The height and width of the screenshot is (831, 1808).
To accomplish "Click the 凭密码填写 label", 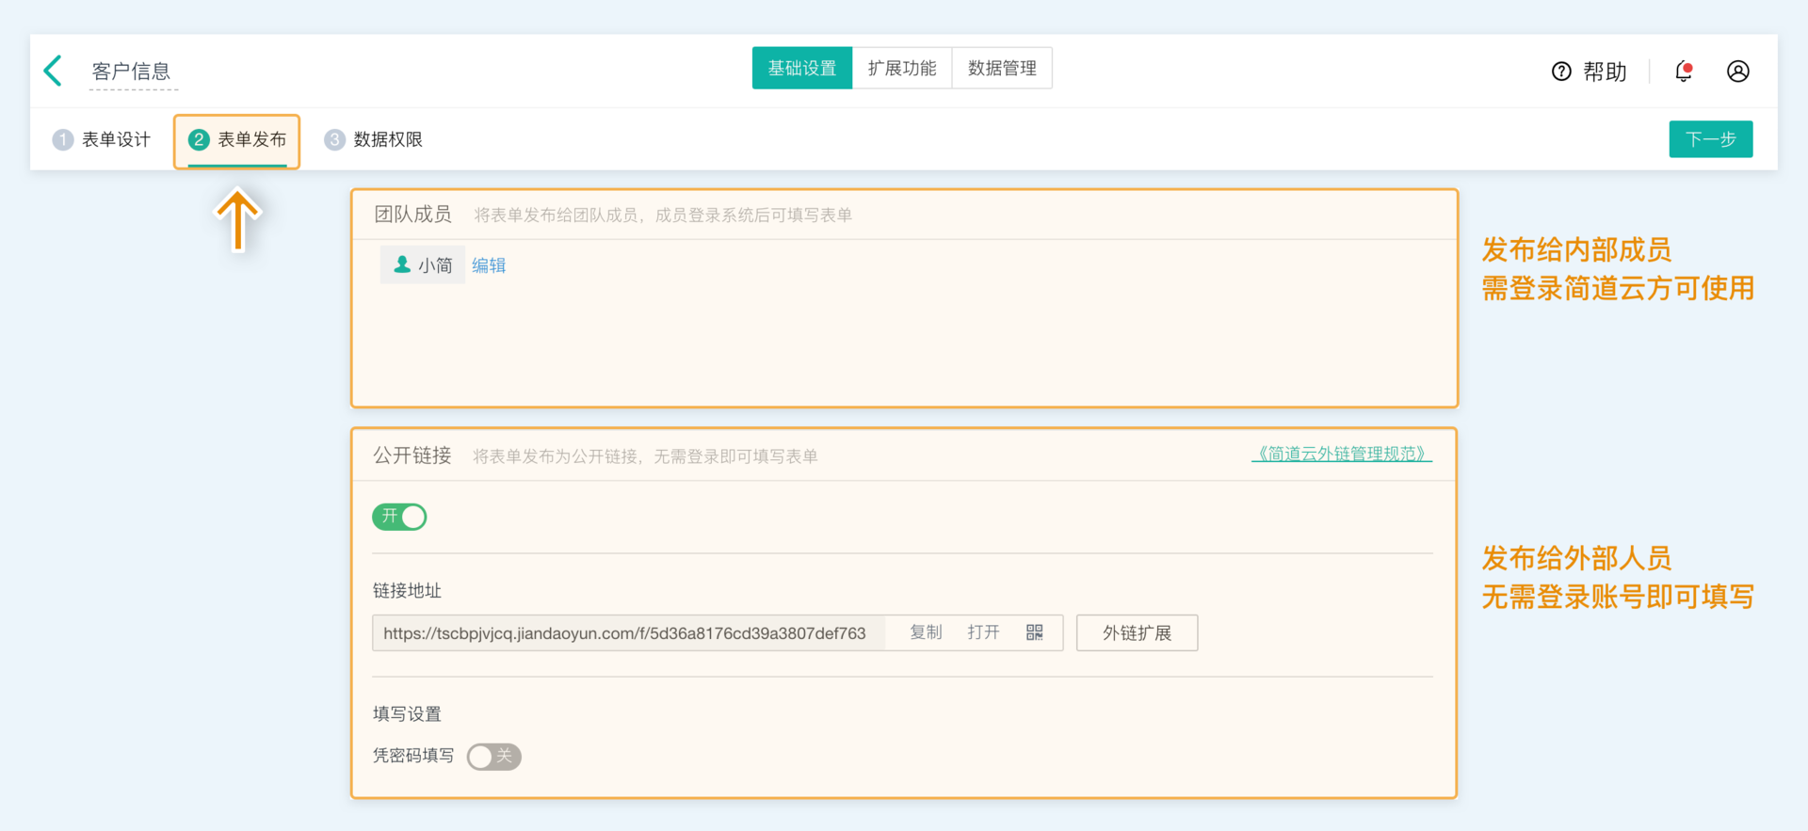I will (x=413, y=756).
